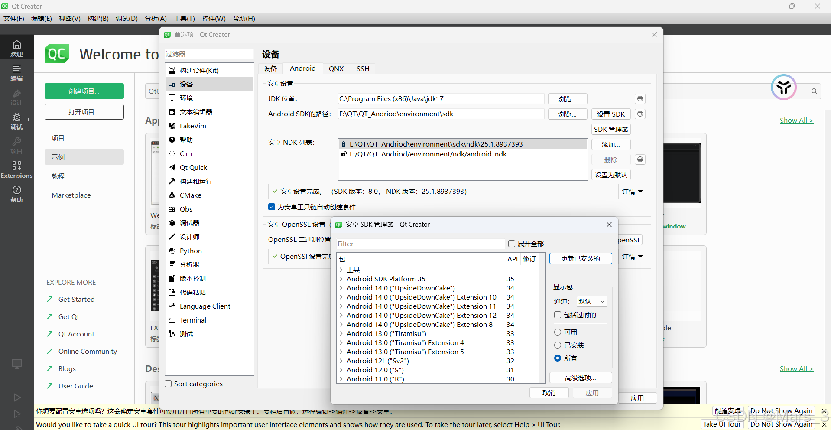This screenshot has height=430, width=831.
Task: Enable the Sort categories checkbox
Action: coord(168,384)
